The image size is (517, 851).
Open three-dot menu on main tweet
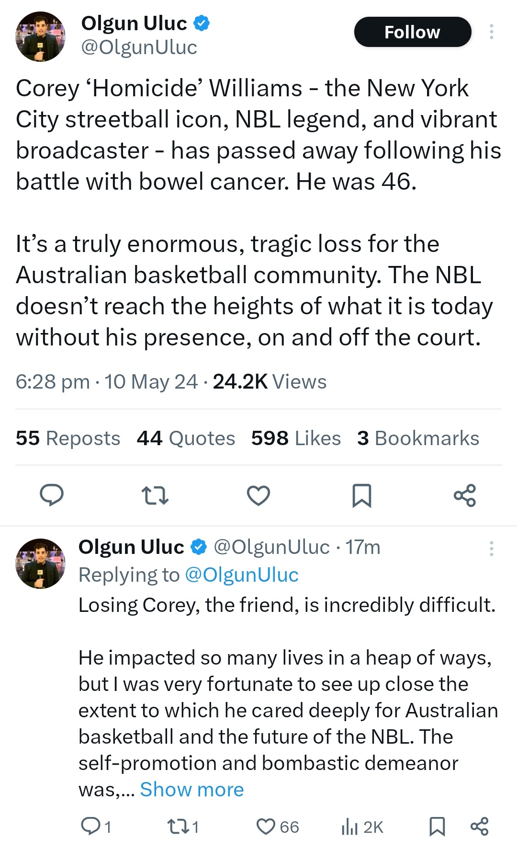coord(491,32)
